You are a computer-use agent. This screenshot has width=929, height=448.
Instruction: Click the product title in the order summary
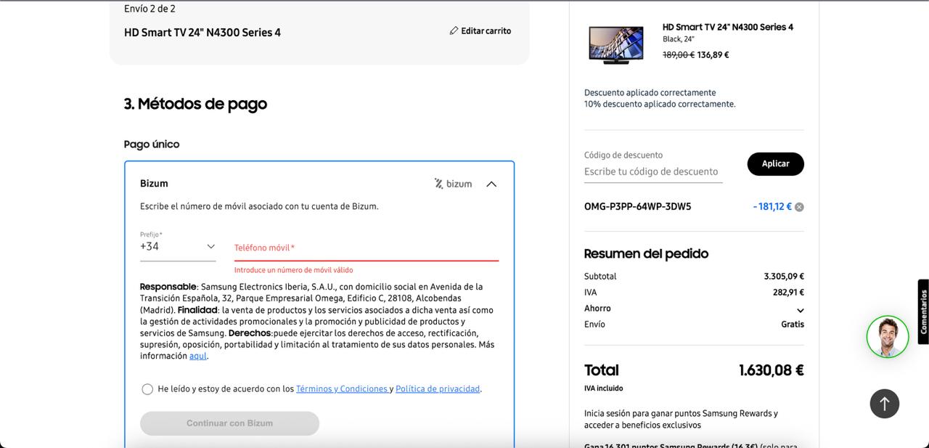tap(728, 28)
